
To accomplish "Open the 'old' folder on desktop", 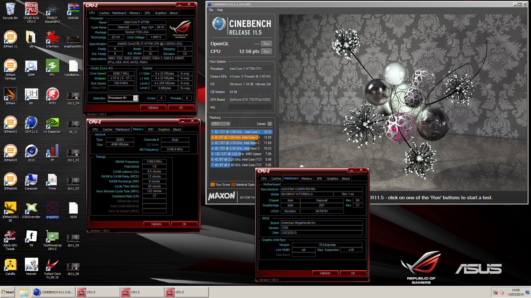I will click(x=31, y=39).
